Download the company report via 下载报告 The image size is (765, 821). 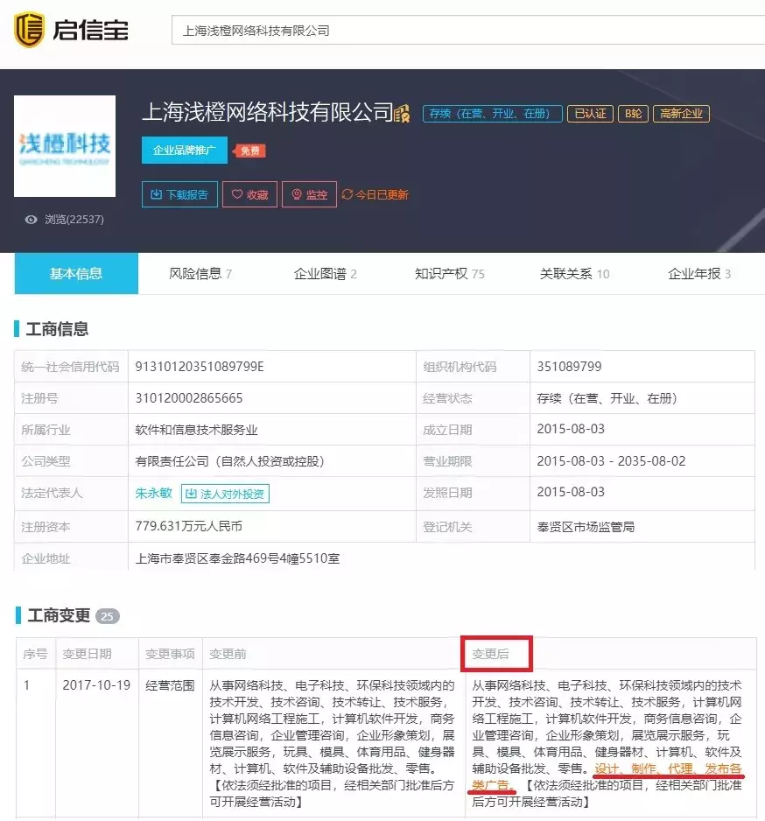tap(179, 194)
